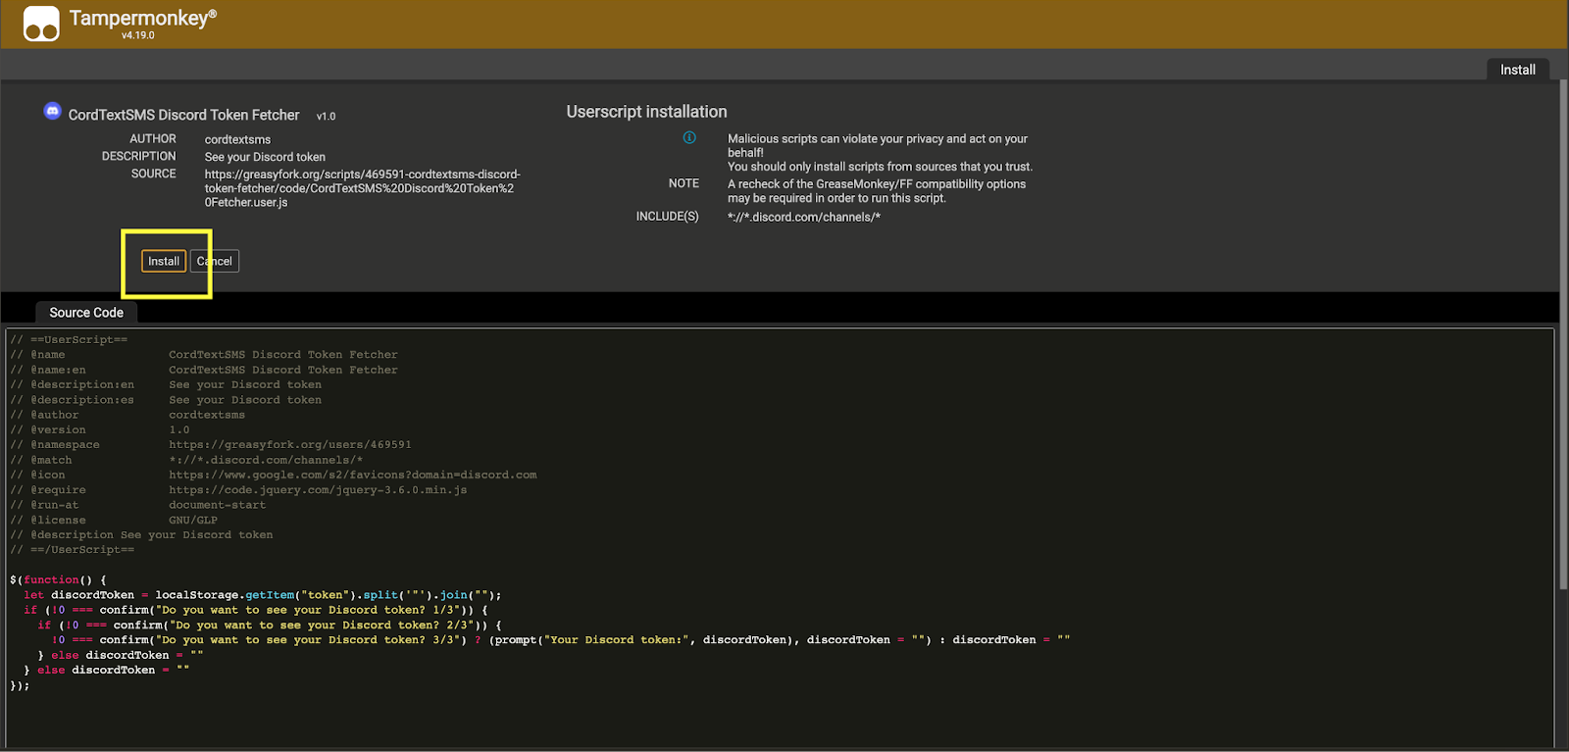Image resolution: width=1569 pixels, height=752 pixels.
Task: Click the greasyfork.org source URL
Action: pos(362,188)
